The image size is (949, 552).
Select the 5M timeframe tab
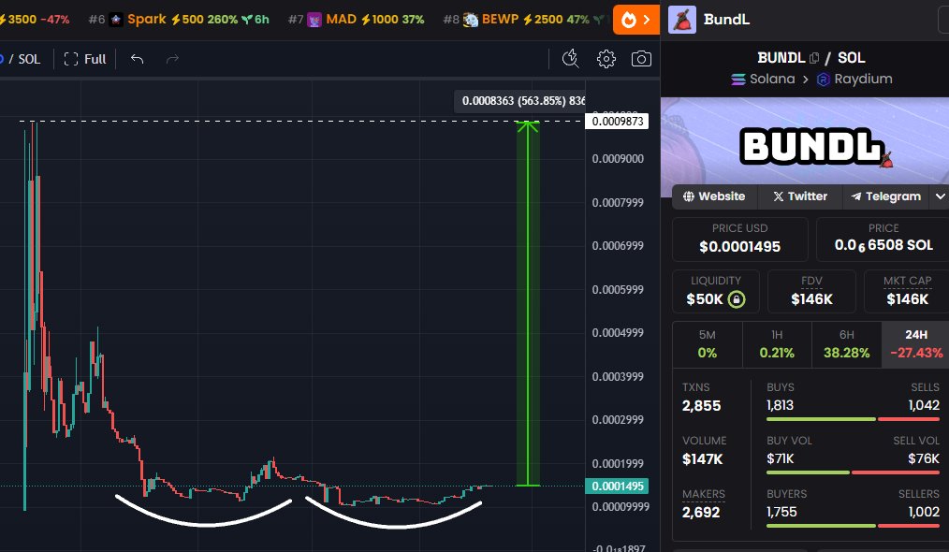point(707,343)
